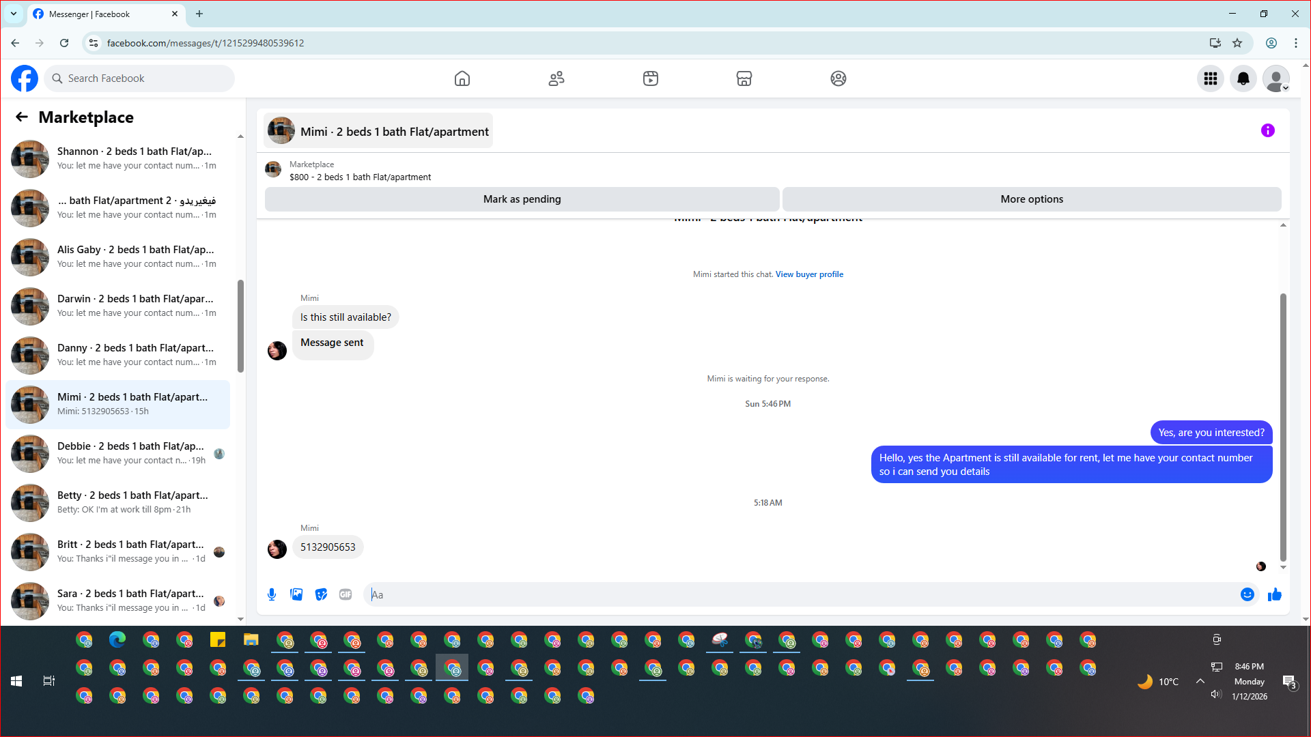This screenshot has height=737, width=1311.
Task: Click the conversation list scrollbar
Action: pos(240,328)
